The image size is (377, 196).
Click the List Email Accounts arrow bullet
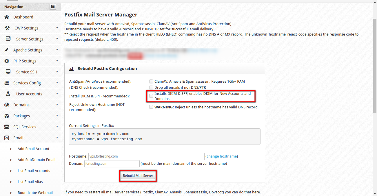11,171
